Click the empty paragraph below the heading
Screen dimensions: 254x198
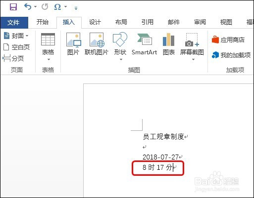[x=145, y=147]
